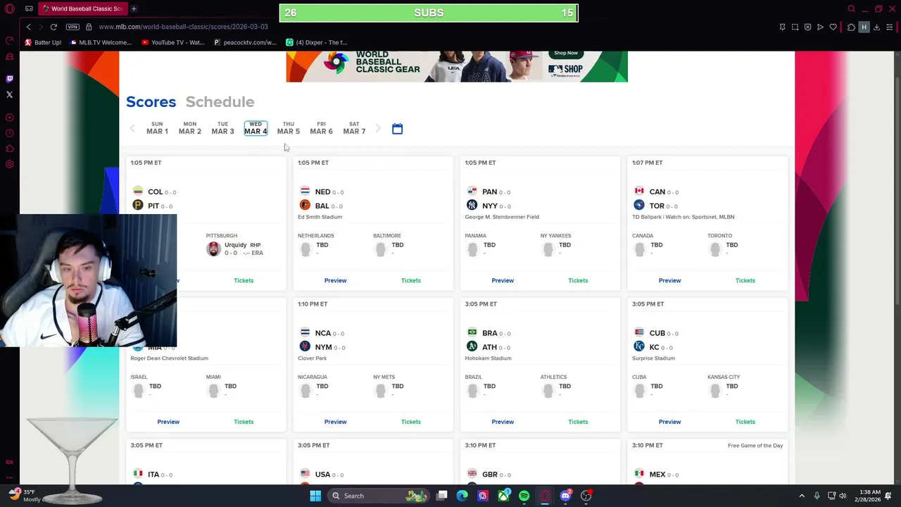This screenshot has width=901, height=507.
Task: Open Preview for the Israel vs Miami game
Action: [168, 422]
